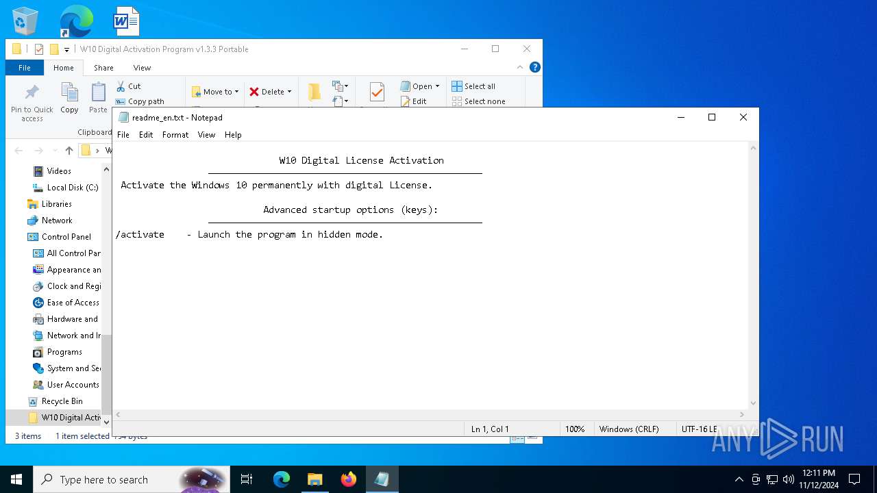Click Cut in the Clipboard group

tap(128, 86)
